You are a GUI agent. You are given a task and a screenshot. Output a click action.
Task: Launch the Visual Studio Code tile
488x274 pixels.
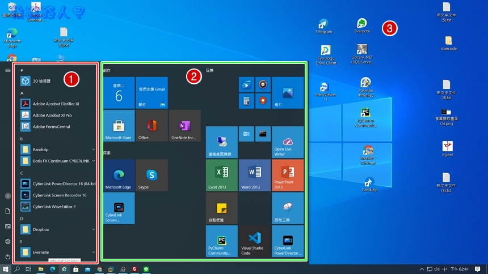tap(255, 241)
